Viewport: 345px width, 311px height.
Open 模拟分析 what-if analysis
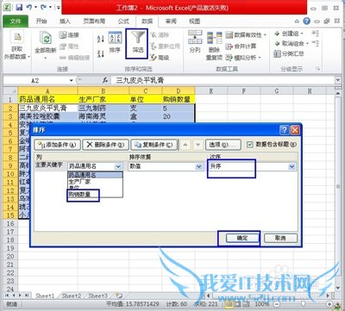point(243,58)
